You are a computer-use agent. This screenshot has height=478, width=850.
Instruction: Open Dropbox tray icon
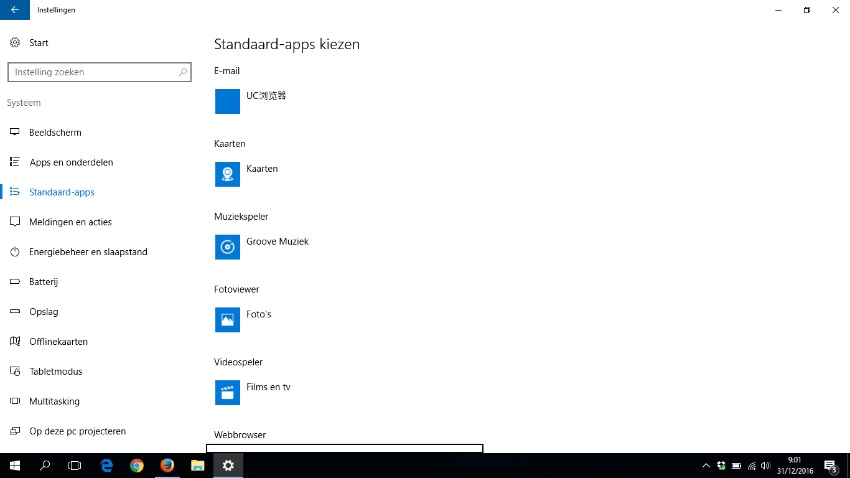(721, 466)
